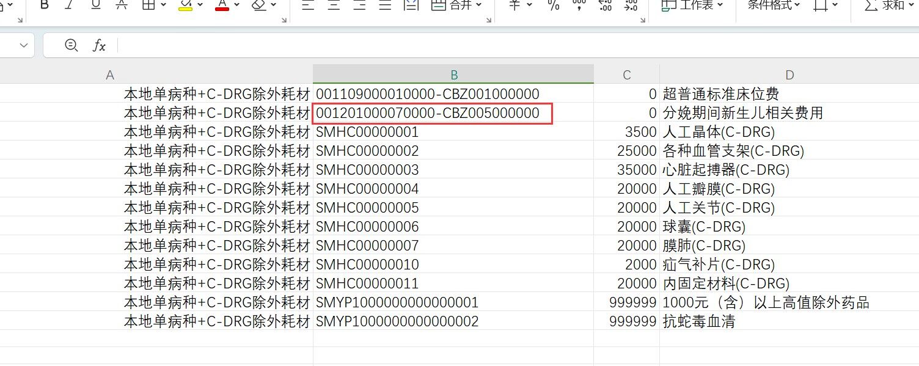
Task: Toggle bold formatting
Action: click(x=44, y=5)
